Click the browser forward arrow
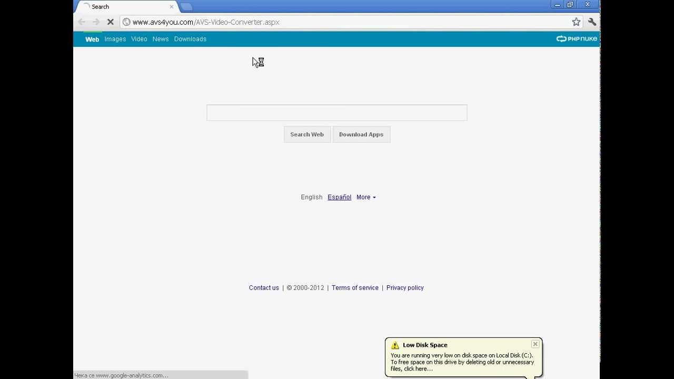Viewport: 674px width, 379px height. (96, 22)
